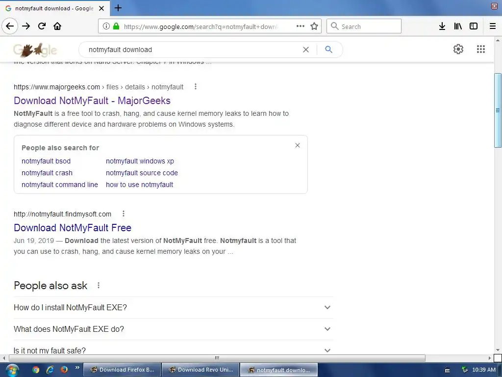
Task: Open page actions three-dot menu in the address bar
Action: pyautogui.click(x=301, y=27)
